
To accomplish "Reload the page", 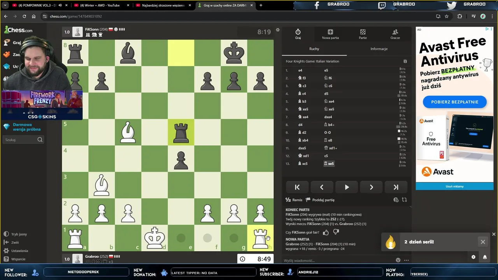I will click(x=24, y=16).
